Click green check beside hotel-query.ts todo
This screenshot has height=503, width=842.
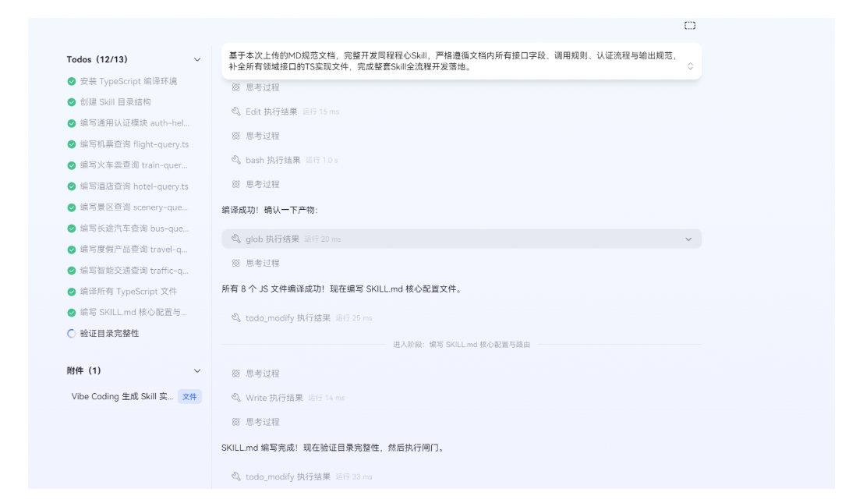72,186
